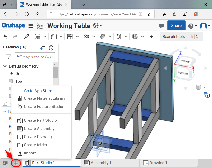
Task: Select the Modify fillet tool icon
Action: (103, 37)
